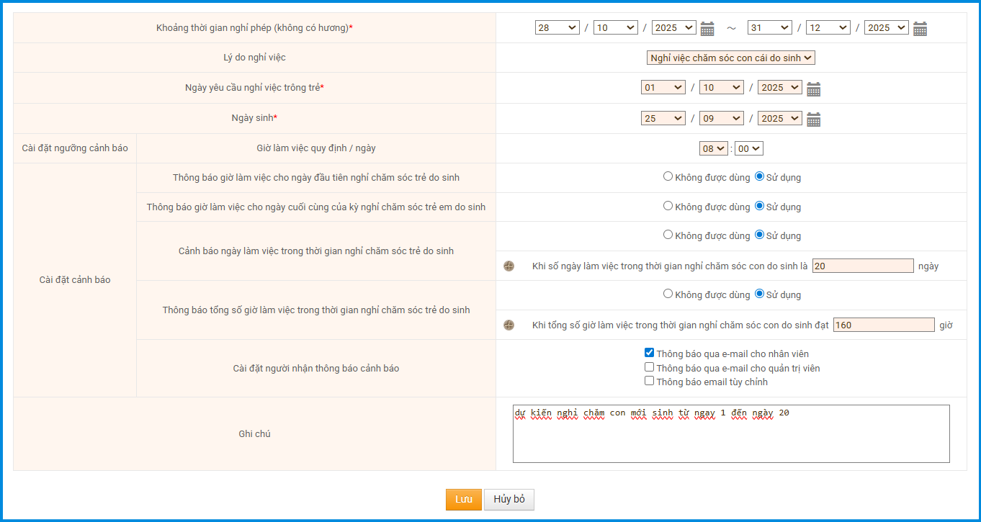Click the Lưu save button

click(x=463, y=500)
